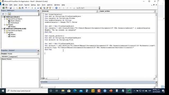Toggle Folders in the Project pane
The height and width of the screenshot is (95, 169).
point(9,14)
